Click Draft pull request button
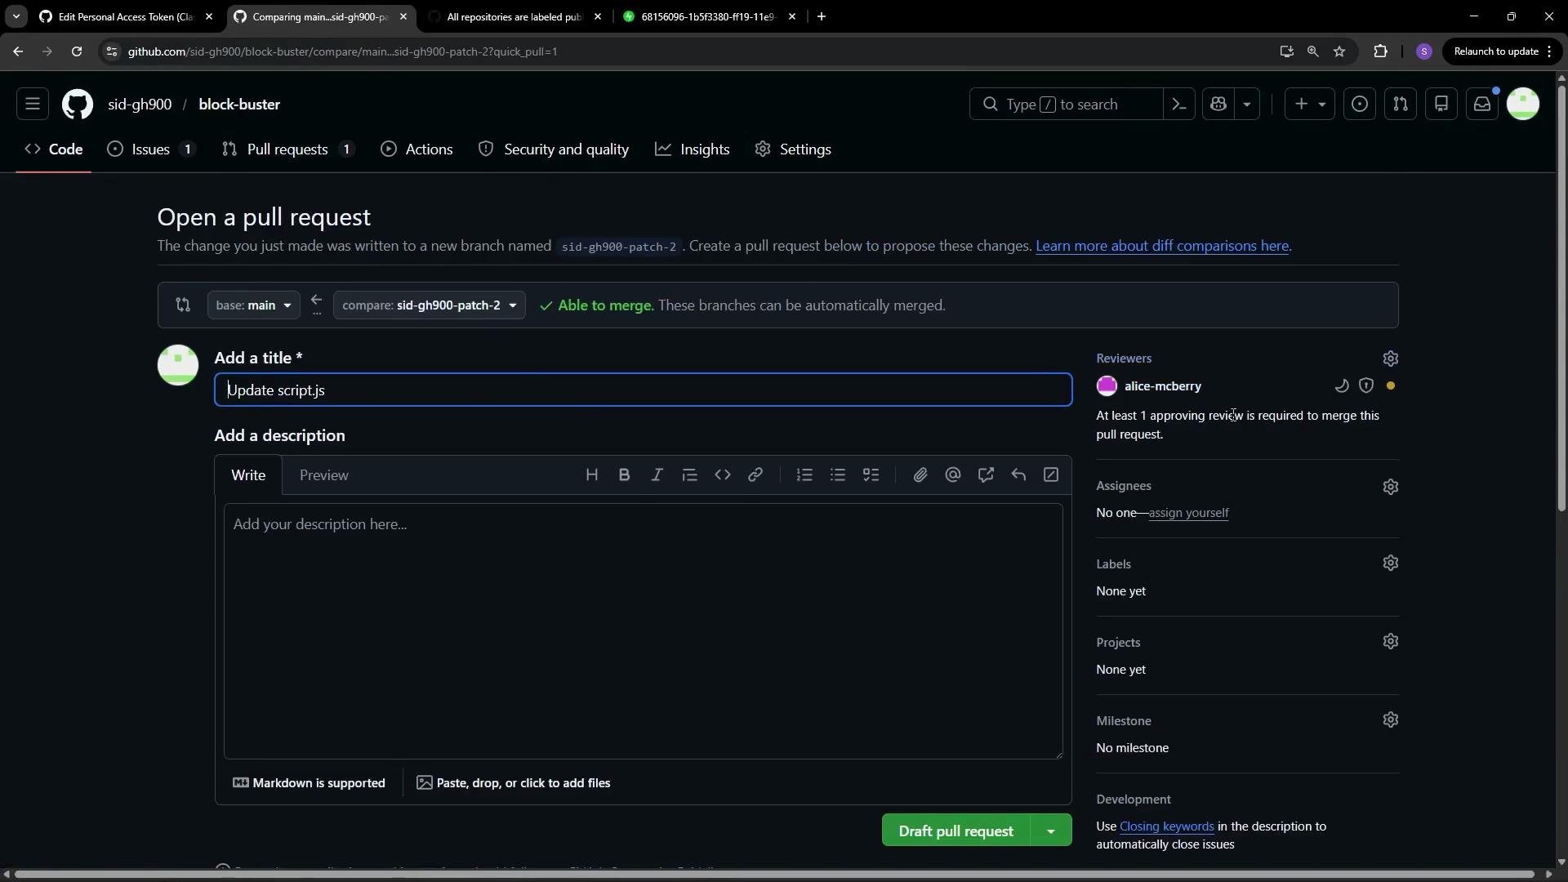The image size is (1568, 882). pos(956,831)
